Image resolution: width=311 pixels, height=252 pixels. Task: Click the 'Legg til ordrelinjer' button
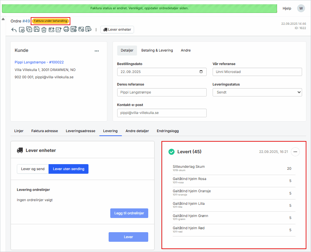129,213
